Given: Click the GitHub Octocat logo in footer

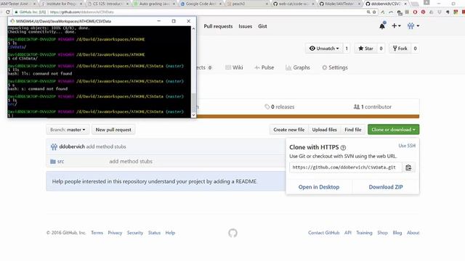Looking at the screenshot, I should [232, 233].
